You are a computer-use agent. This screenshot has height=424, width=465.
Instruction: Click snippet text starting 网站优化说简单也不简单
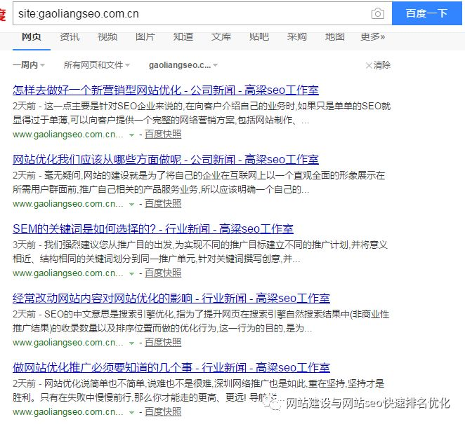198,390
